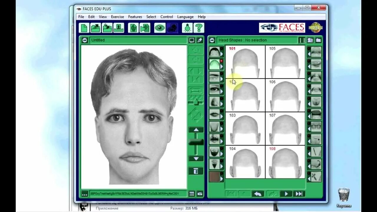Select the full beard feature category icon

coord(214,151)
